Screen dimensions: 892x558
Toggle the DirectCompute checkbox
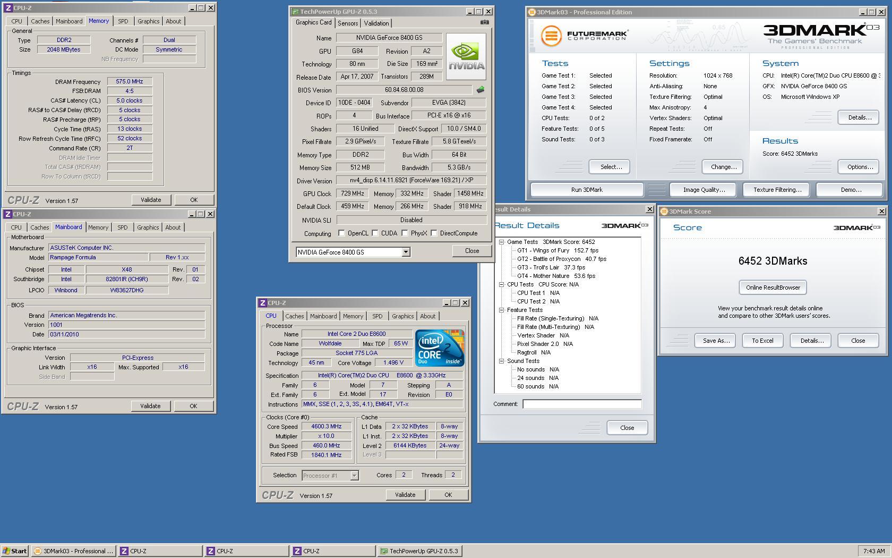pos(434,233)
